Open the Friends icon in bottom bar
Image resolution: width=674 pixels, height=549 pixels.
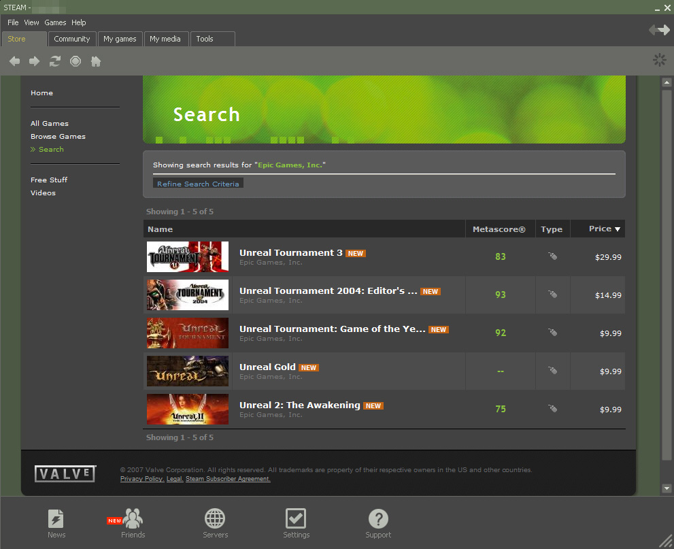point(133,518)
